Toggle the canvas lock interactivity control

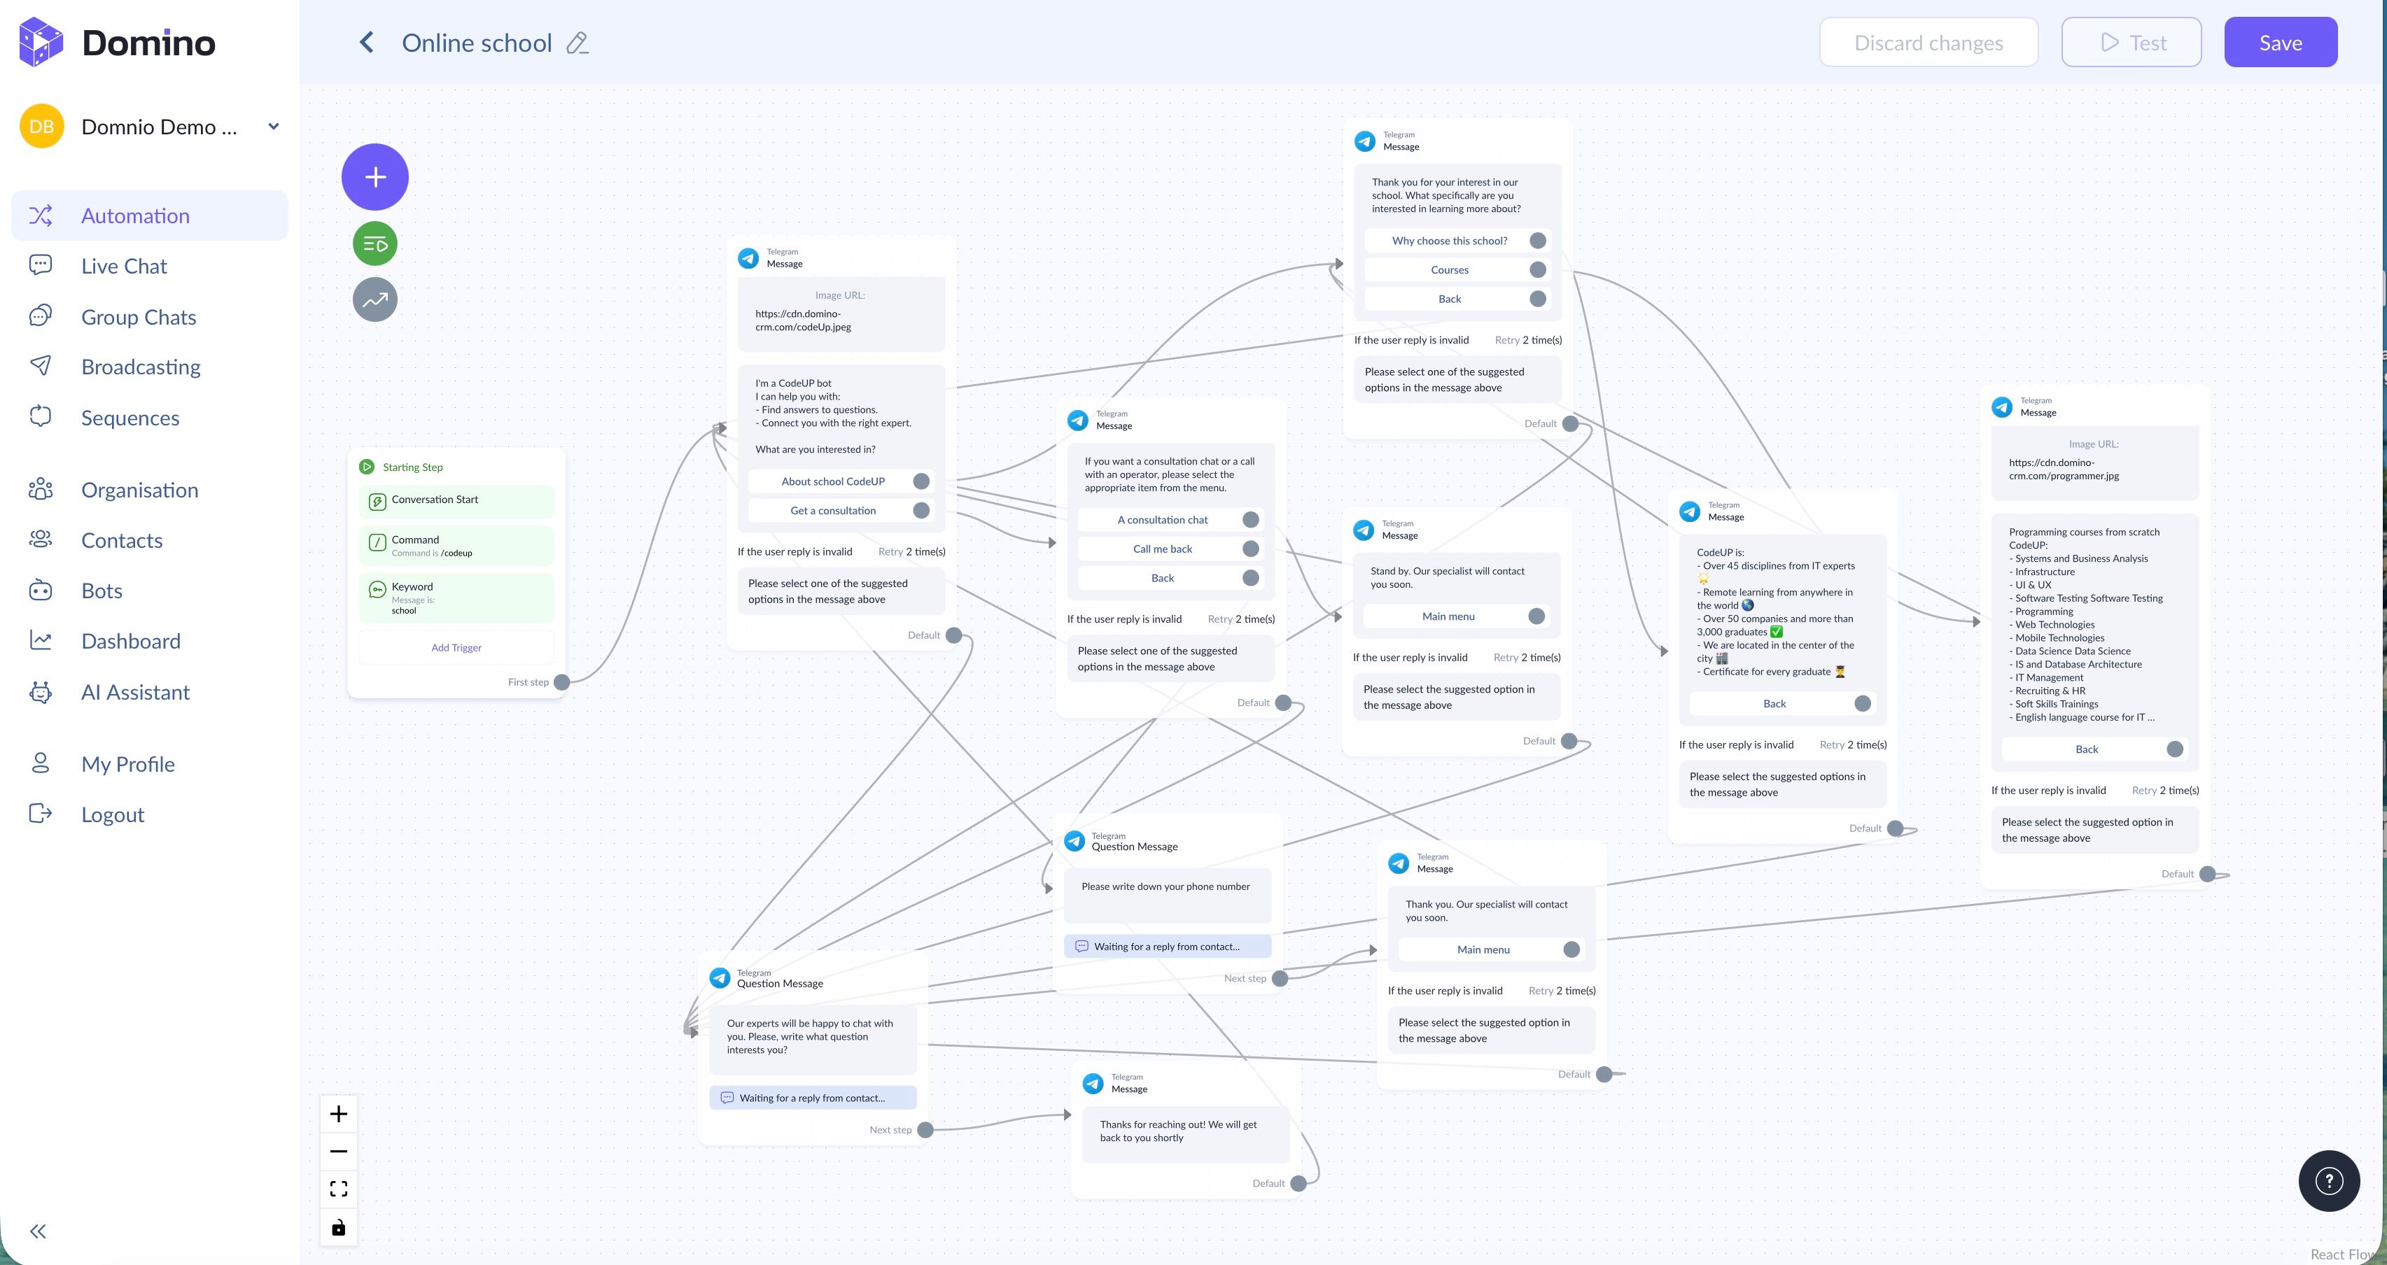point(338,1227)
